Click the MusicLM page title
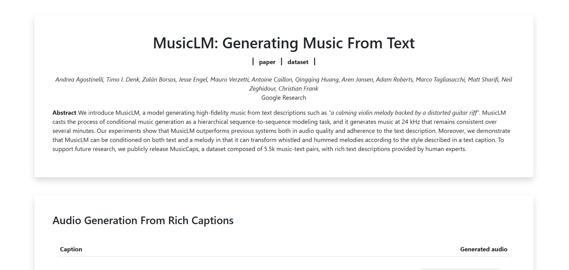 283,43
